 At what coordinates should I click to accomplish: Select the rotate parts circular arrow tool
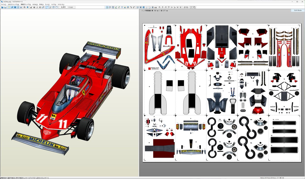point(110,7)
